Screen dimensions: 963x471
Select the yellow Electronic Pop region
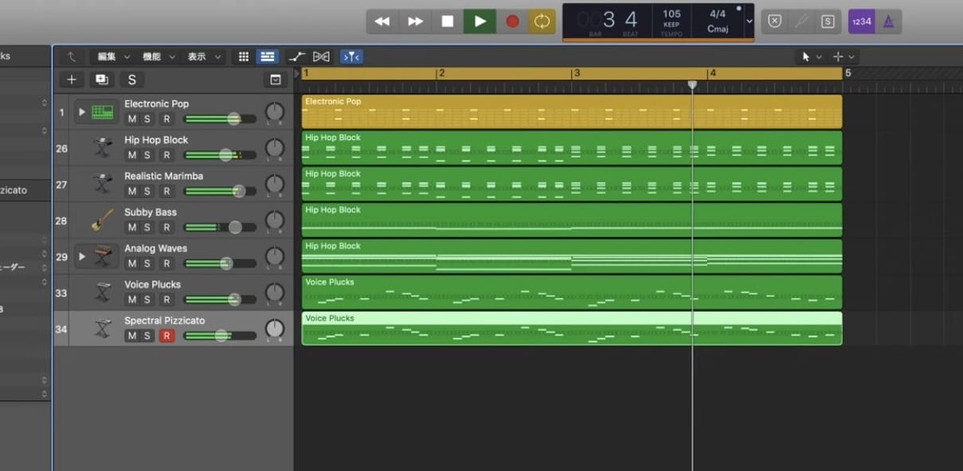[x=572, y=111]
